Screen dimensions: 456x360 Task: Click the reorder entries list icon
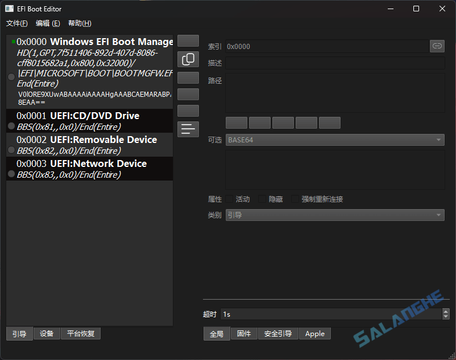coord(188,129)
